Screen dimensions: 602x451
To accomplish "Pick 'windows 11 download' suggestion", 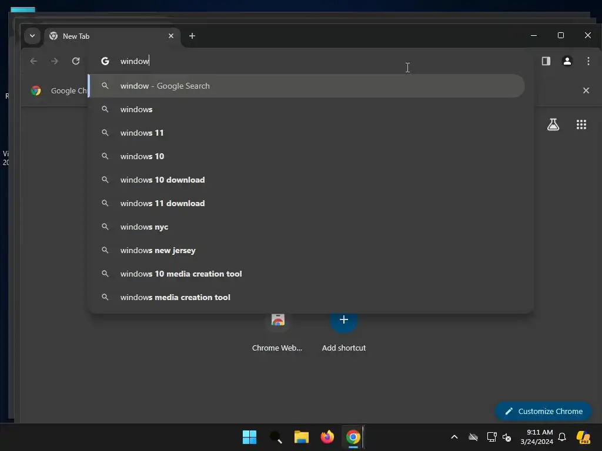I will pos(306,203).
